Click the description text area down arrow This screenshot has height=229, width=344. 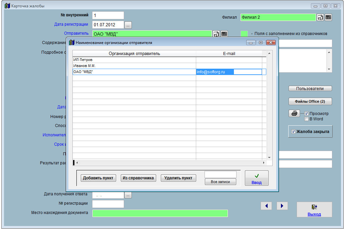pyautogui.click(x=329, y=69)
